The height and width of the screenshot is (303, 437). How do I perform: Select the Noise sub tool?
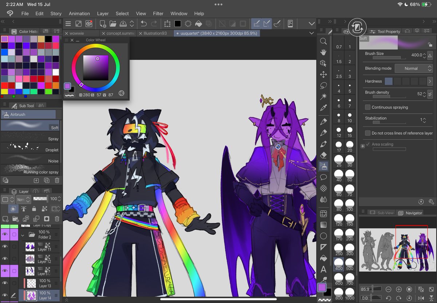[30, 158]
